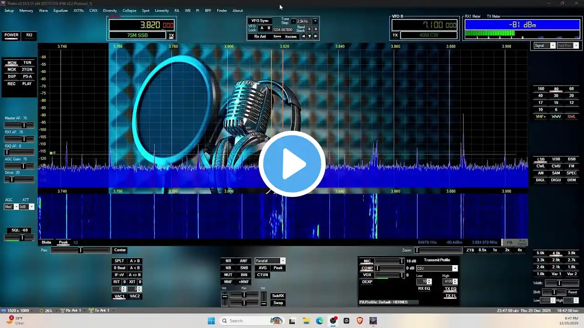Open the Tune Step 2.5kHz dropdown

[304, 21]
